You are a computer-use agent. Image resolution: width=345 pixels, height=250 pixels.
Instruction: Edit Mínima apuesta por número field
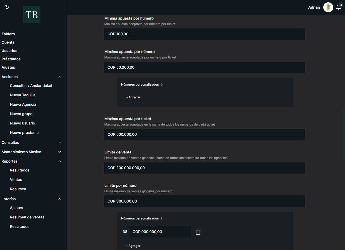tap(205, 34)
